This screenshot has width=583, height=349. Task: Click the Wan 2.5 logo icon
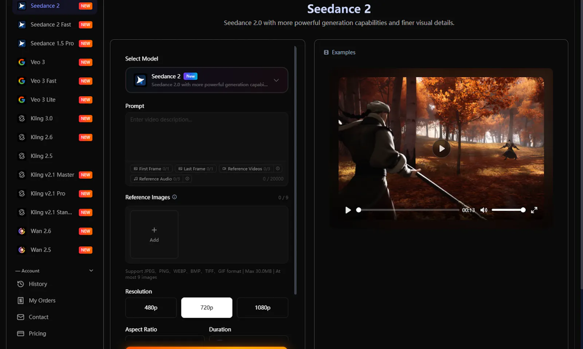click(22, 250)
